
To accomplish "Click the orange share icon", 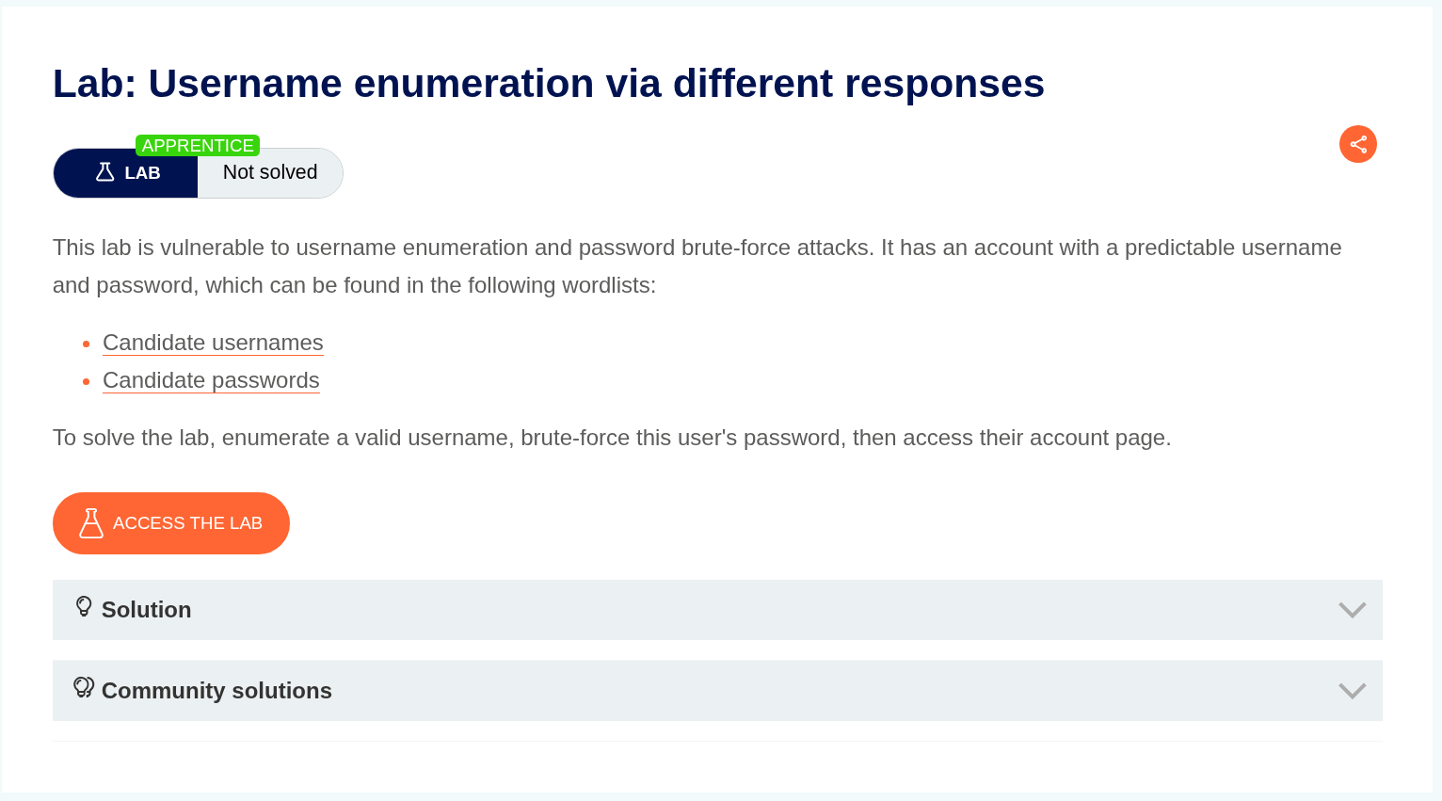I will point(1357,144).
